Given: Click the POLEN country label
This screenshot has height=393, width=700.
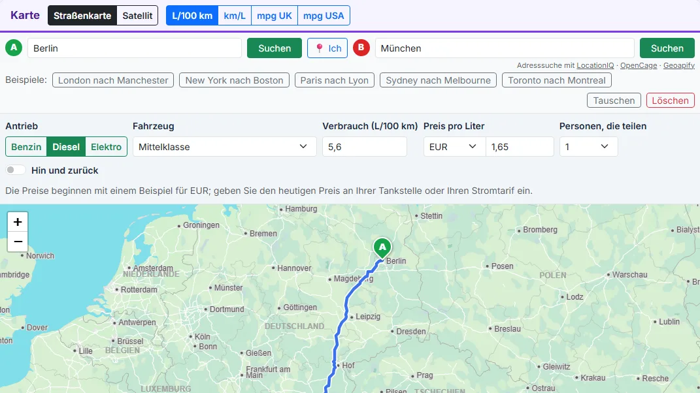Looking at the screenshot, I should pyautogui.click(x=553, y=275).
